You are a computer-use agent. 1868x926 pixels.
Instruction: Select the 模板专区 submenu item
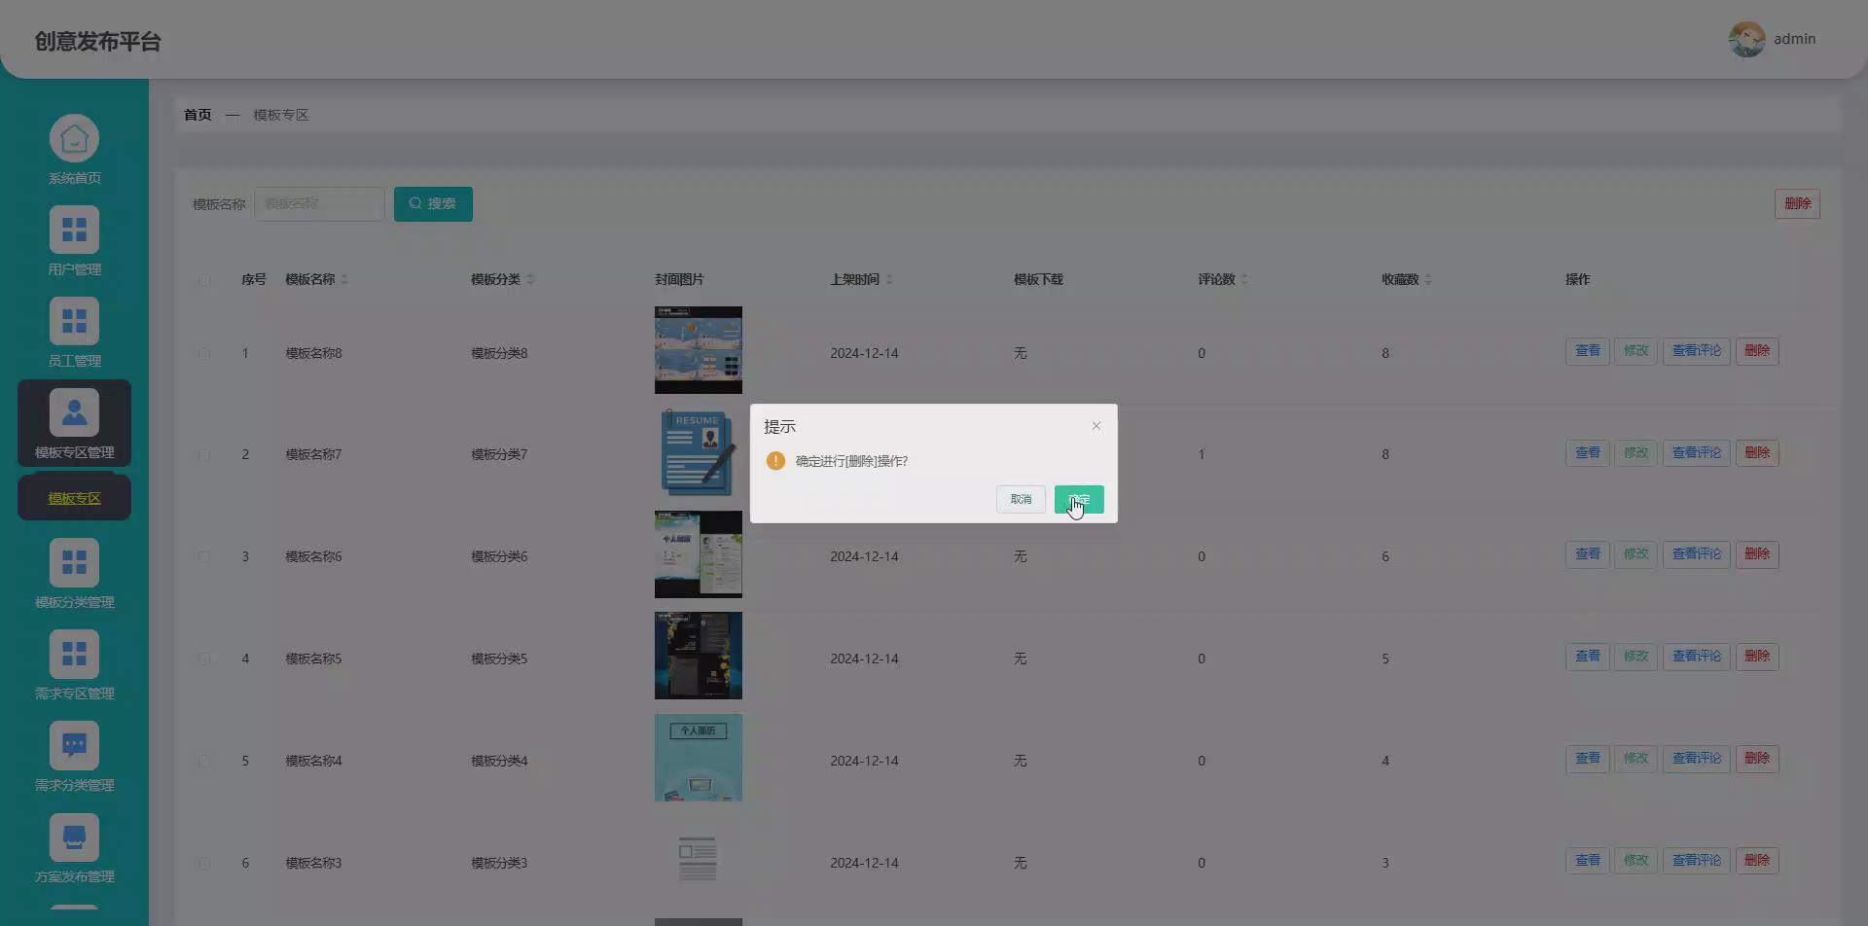pos(74,498)
